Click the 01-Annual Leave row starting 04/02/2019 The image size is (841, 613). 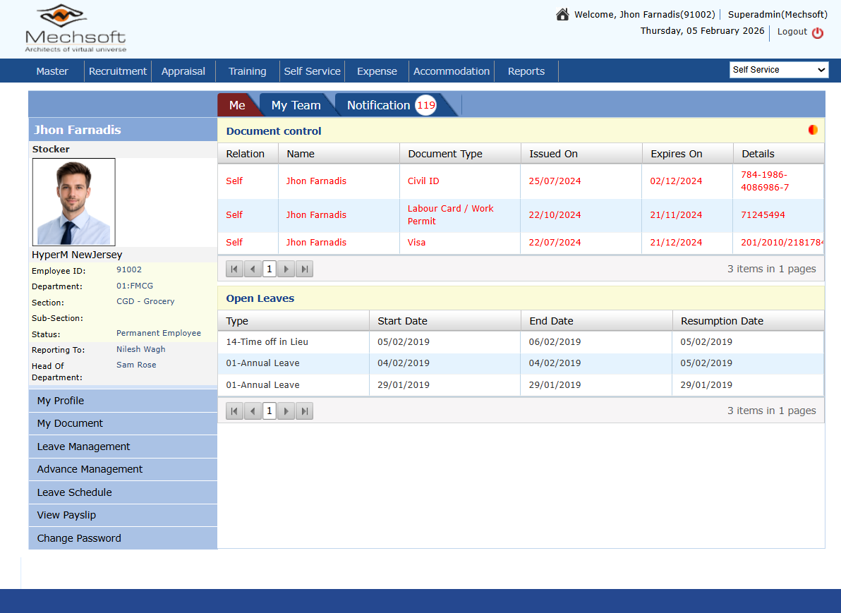click(x=521, y=363)
